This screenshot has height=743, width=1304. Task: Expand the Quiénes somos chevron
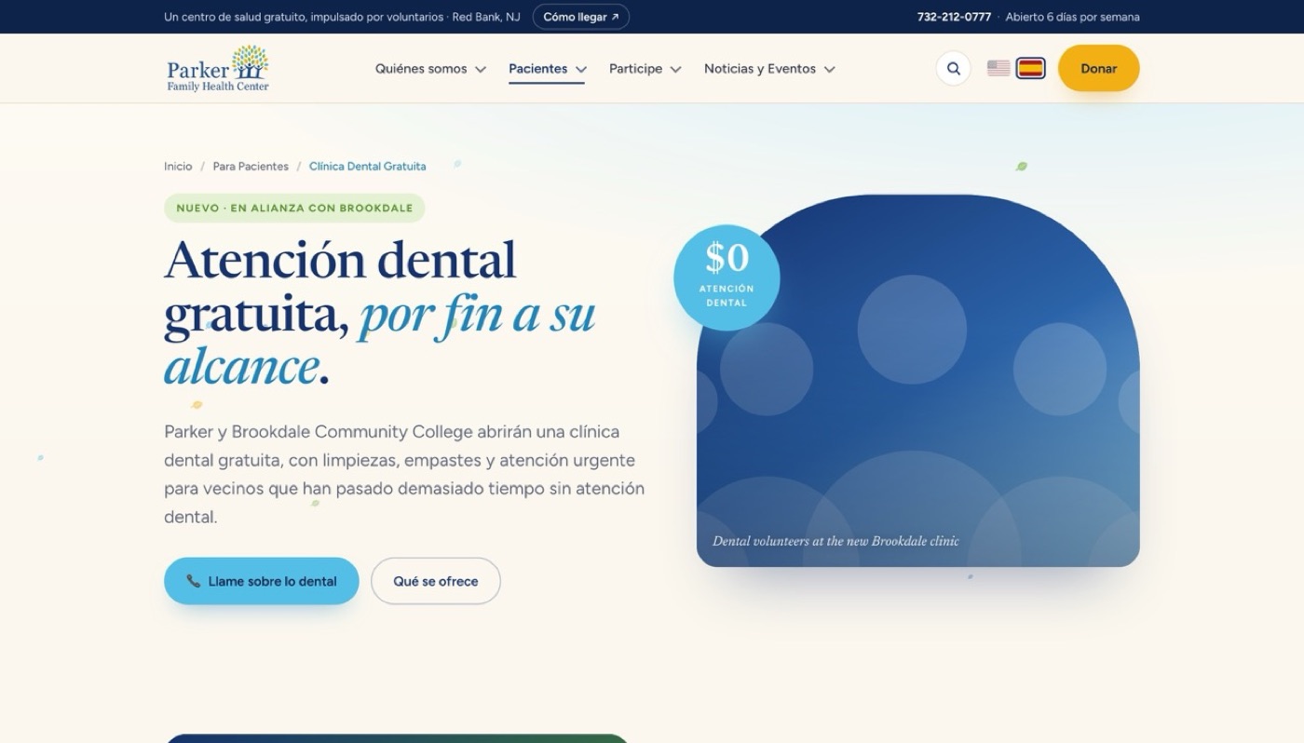point(481,69)
